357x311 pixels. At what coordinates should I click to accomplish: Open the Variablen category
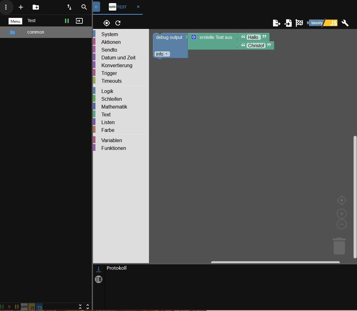pyautogui.click(x=121, y=140)
